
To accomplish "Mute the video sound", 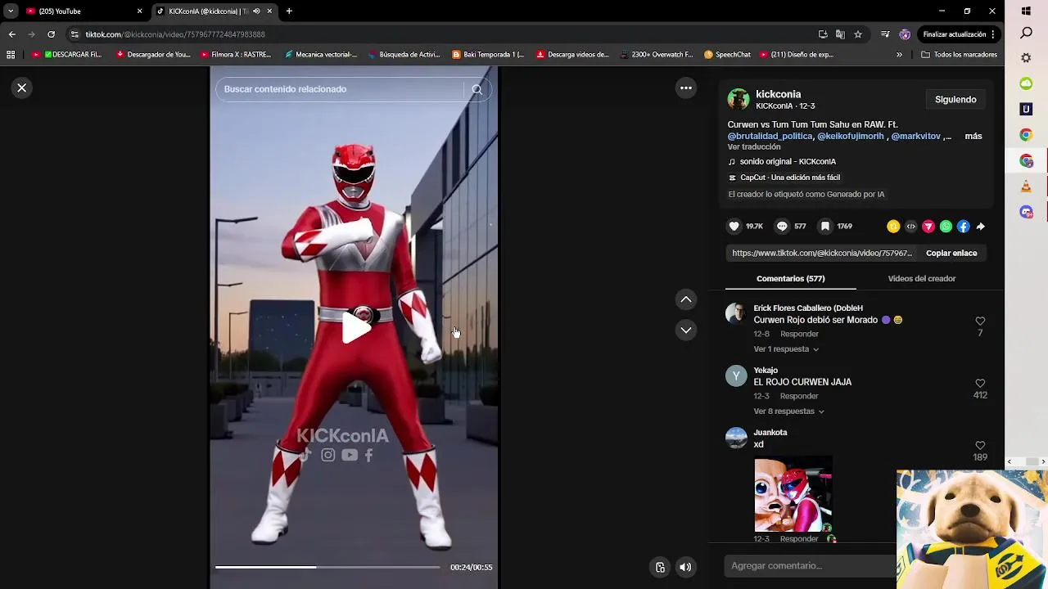I will (x=685, y=567).
